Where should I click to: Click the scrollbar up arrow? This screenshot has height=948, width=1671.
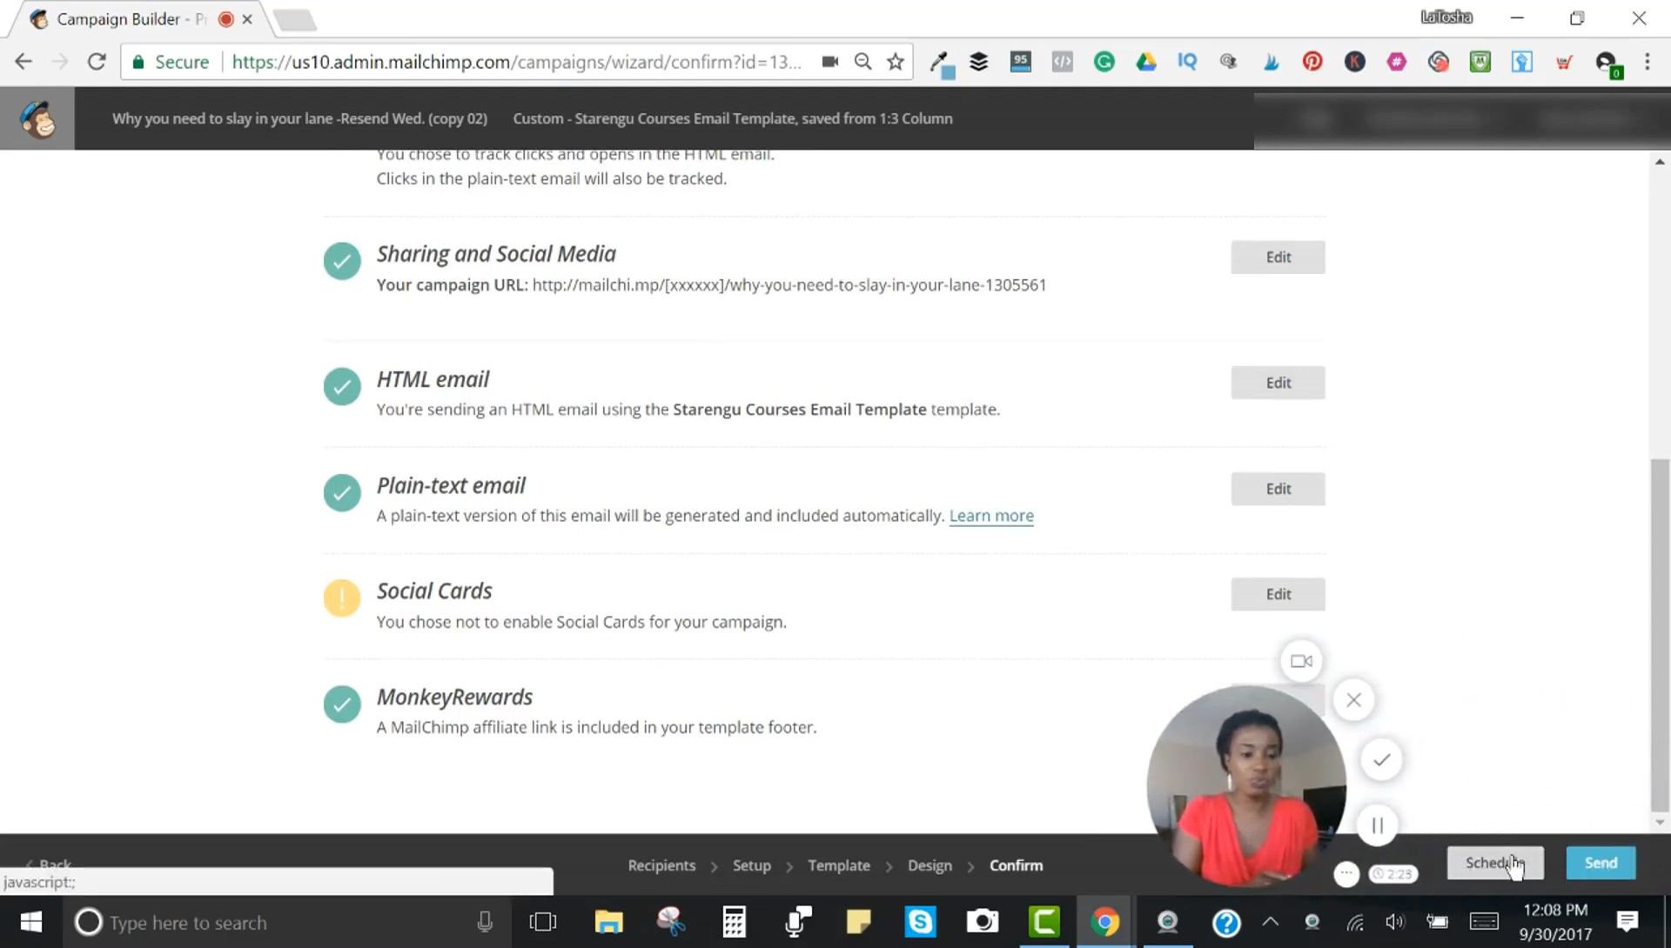[1660, 163]
